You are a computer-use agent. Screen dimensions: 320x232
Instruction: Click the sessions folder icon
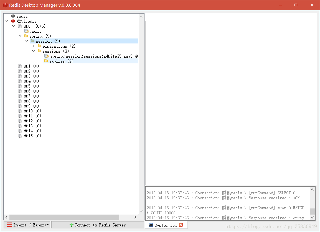[x=39, y=51]
